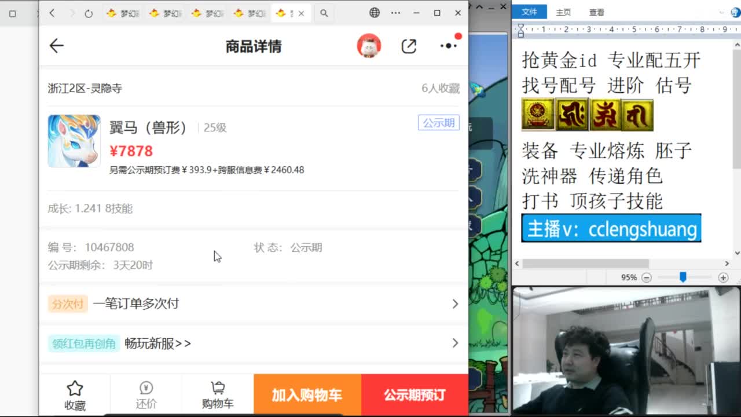Switch to the first 梦幻 browser tab
This screenshot has width=741, height=417.
123,13
